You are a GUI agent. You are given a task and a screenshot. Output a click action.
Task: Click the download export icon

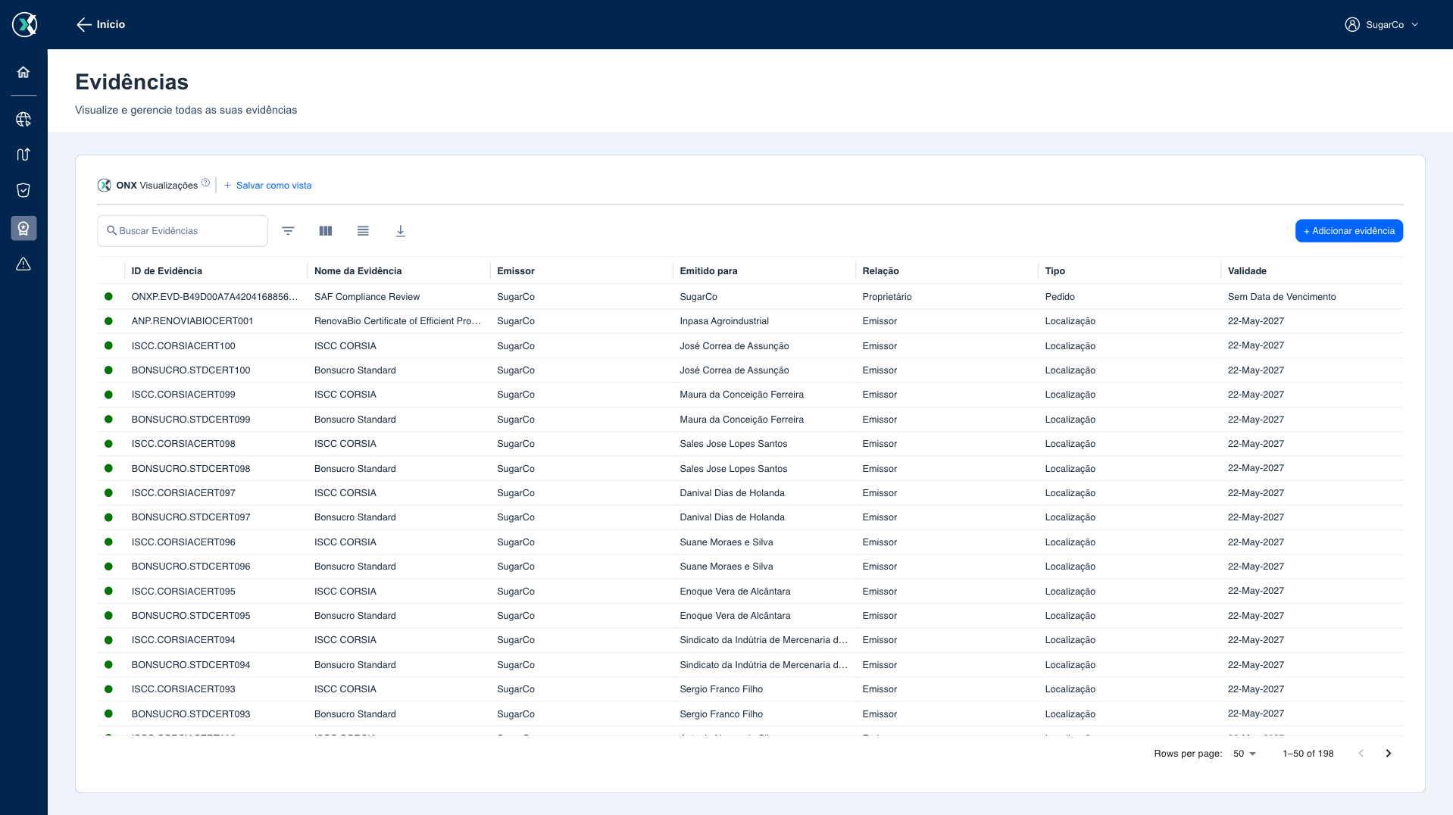[x=401, y=231]
